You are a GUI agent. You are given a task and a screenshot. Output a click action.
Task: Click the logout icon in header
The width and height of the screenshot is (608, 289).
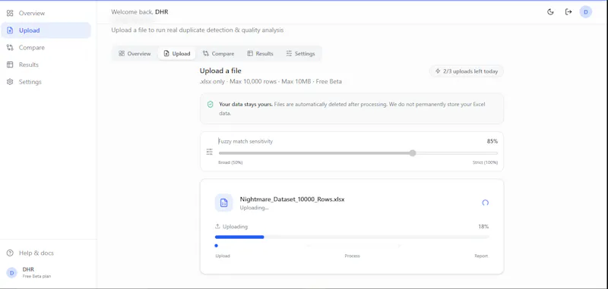click(568, 12)
